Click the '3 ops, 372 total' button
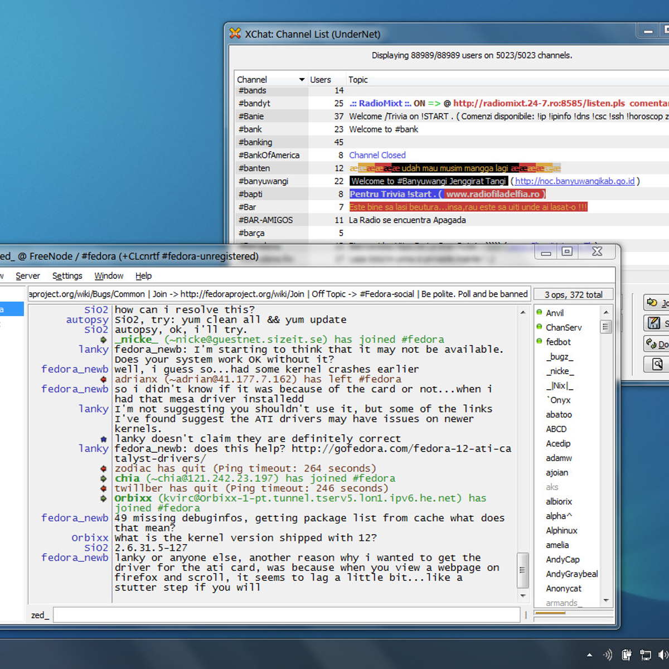The height and width of the screenshot is (669, 669). pyautogui.click(x=573, y=294)
